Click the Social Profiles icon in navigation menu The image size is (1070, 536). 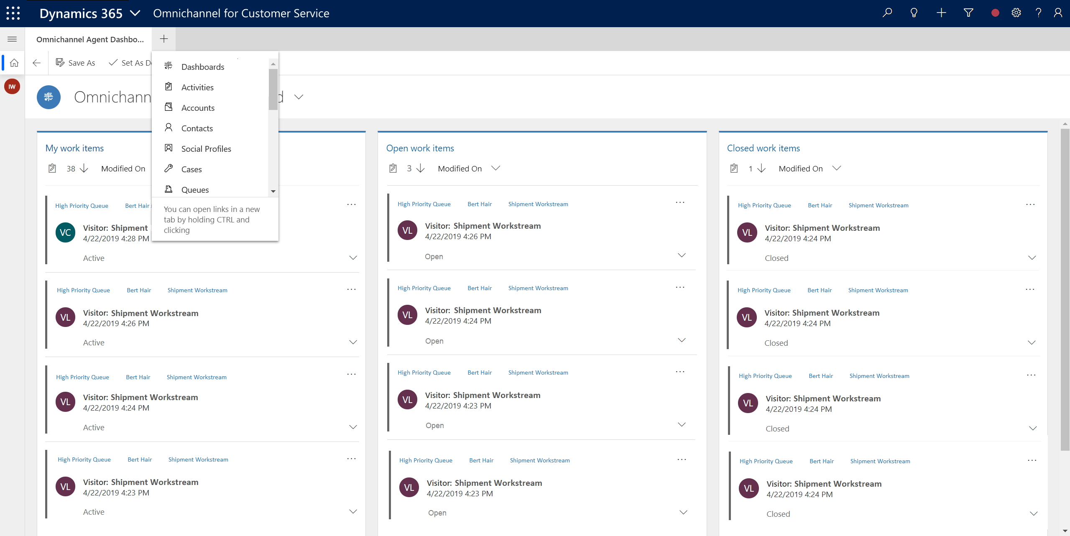point(169,148)
